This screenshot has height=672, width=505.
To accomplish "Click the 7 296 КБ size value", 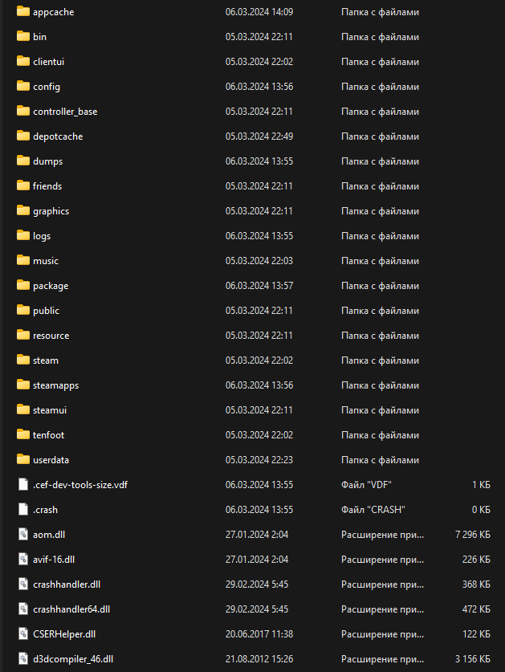I will point(472,535).
